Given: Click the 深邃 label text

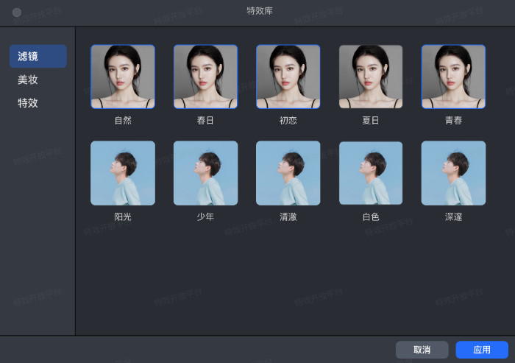Looking at the screenshot, I should [x=454, y=216].
